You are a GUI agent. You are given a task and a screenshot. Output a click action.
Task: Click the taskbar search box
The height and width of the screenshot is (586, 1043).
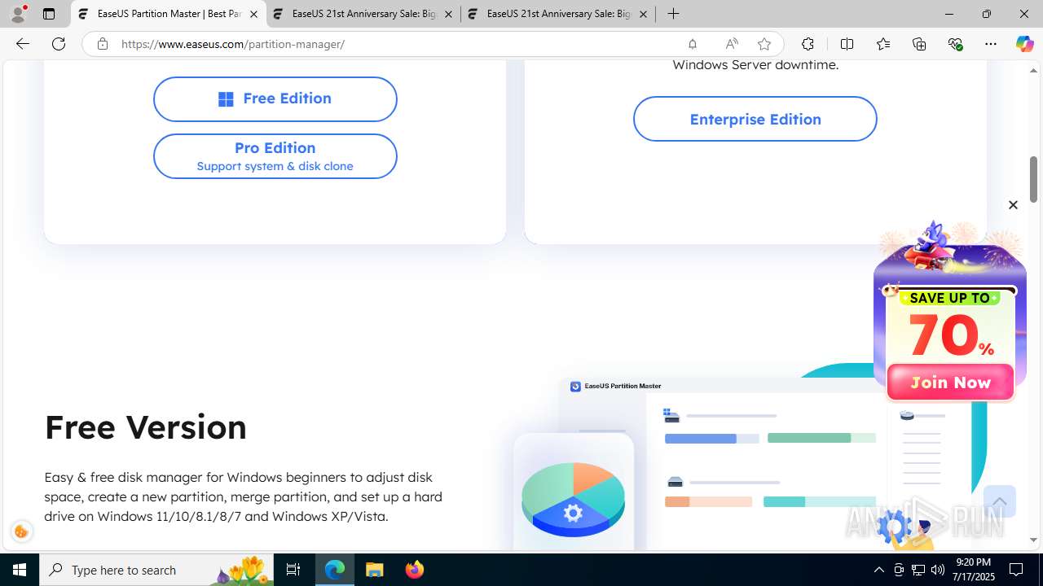[156, 570]
